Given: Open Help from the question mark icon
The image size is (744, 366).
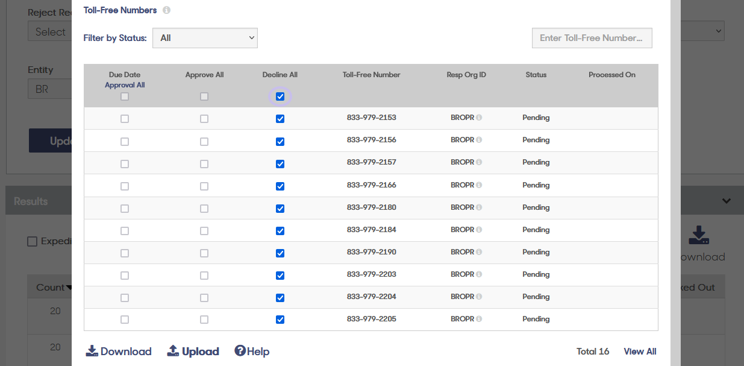Looking at the screenshot, I should pos(240,350).
